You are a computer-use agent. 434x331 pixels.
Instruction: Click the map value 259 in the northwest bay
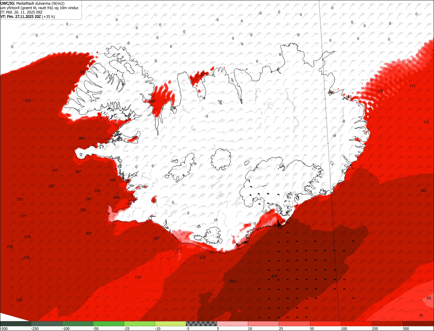click(152, 102)
